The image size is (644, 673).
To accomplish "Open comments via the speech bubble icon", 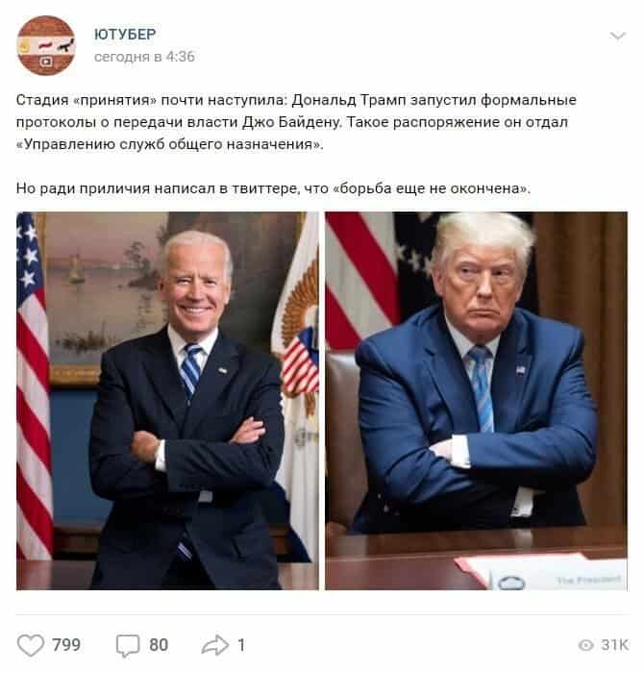I will tap(128, 645).
